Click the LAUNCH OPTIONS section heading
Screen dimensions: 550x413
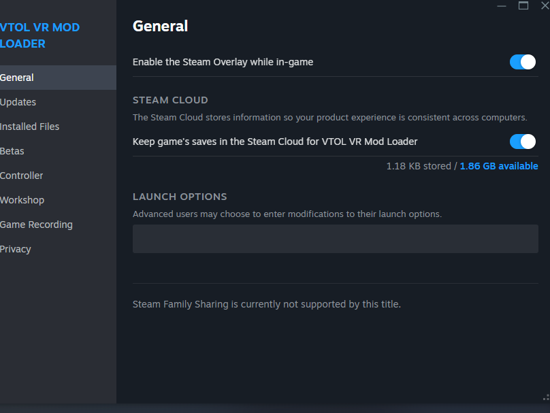point(180,197)
